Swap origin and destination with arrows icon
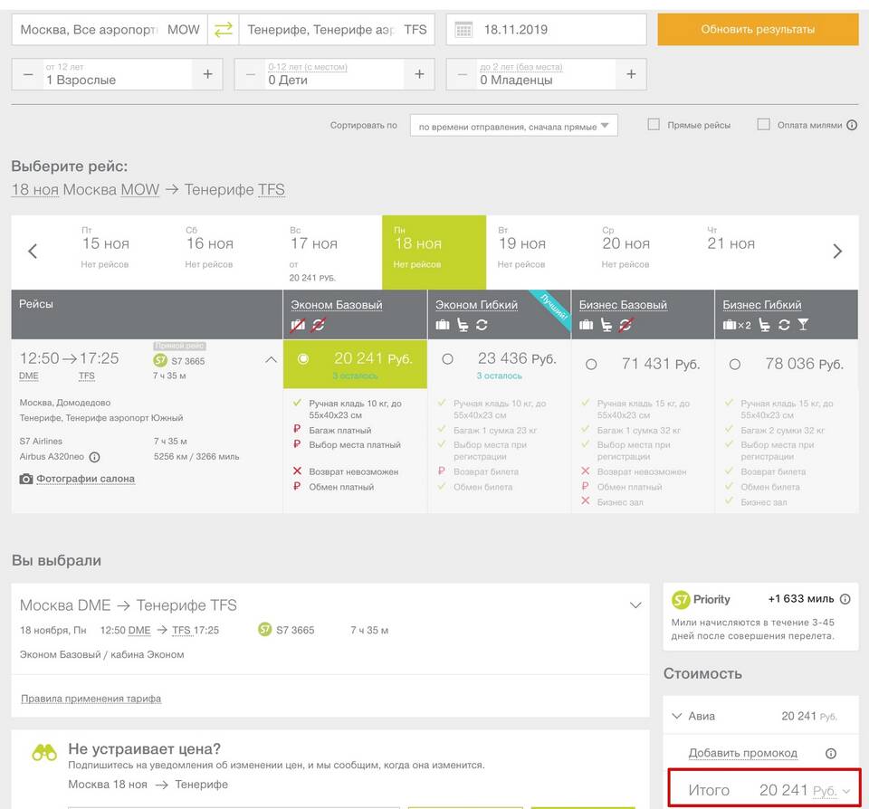Screen dimensions: 869x809 coord(223,30)
